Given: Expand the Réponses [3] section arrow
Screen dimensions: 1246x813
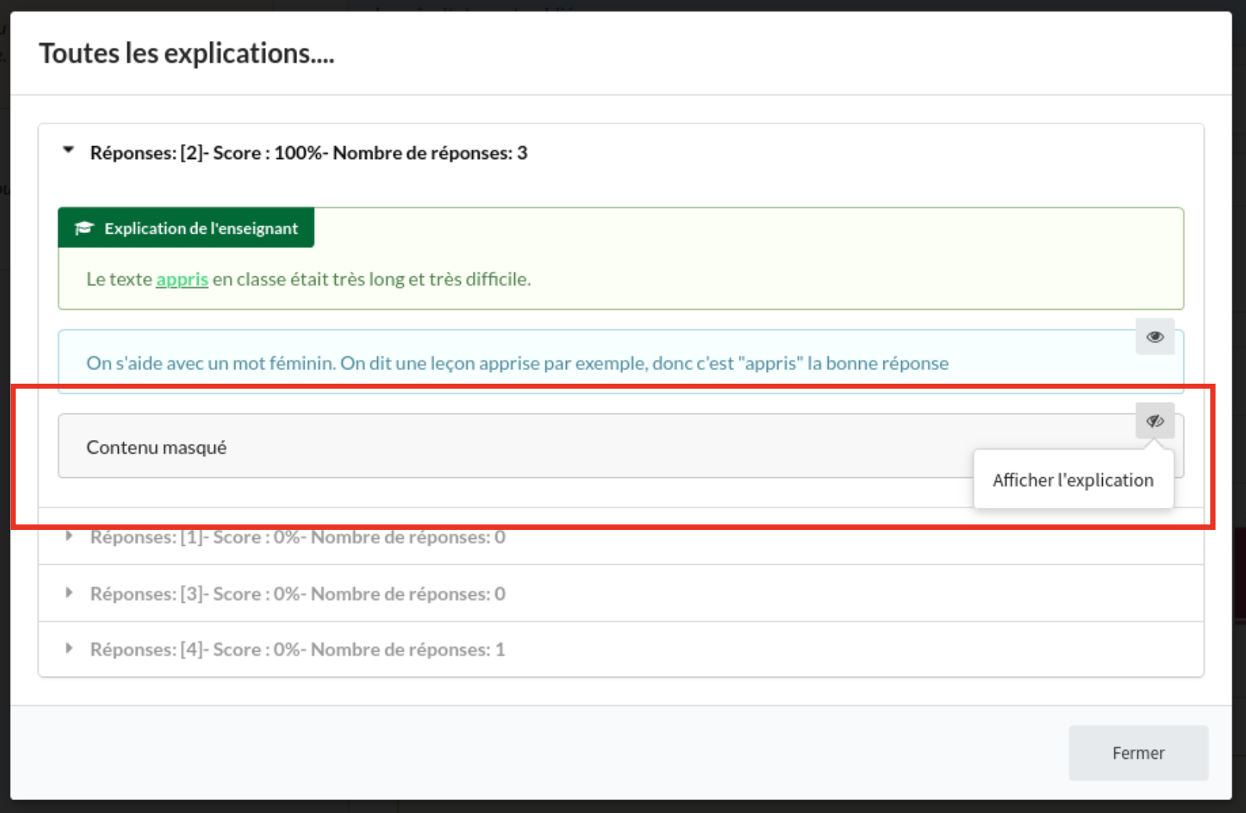Looking at the screenshot, I should [x=69, y=592].
